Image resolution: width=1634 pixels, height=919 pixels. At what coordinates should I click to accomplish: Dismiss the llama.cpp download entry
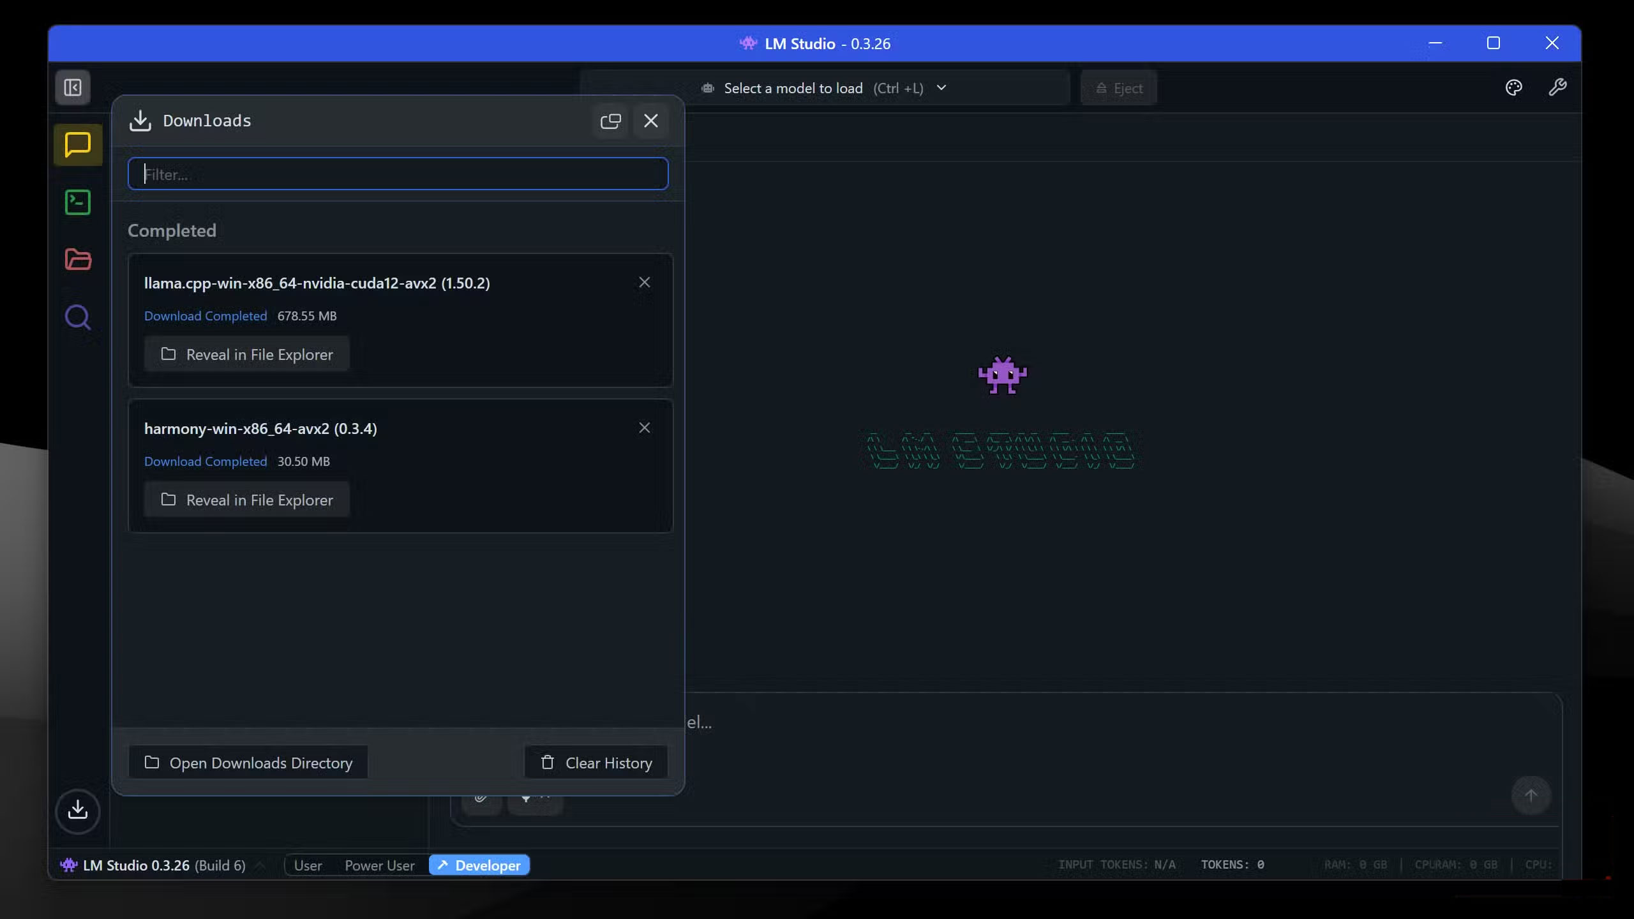coord(644,281)
